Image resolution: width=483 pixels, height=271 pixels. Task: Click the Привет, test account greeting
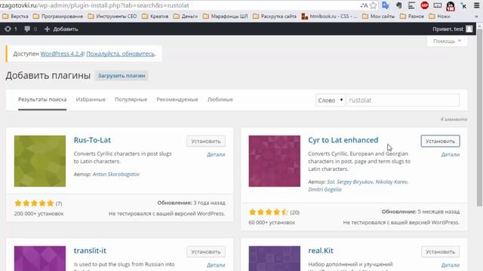(x=448, y=29)
